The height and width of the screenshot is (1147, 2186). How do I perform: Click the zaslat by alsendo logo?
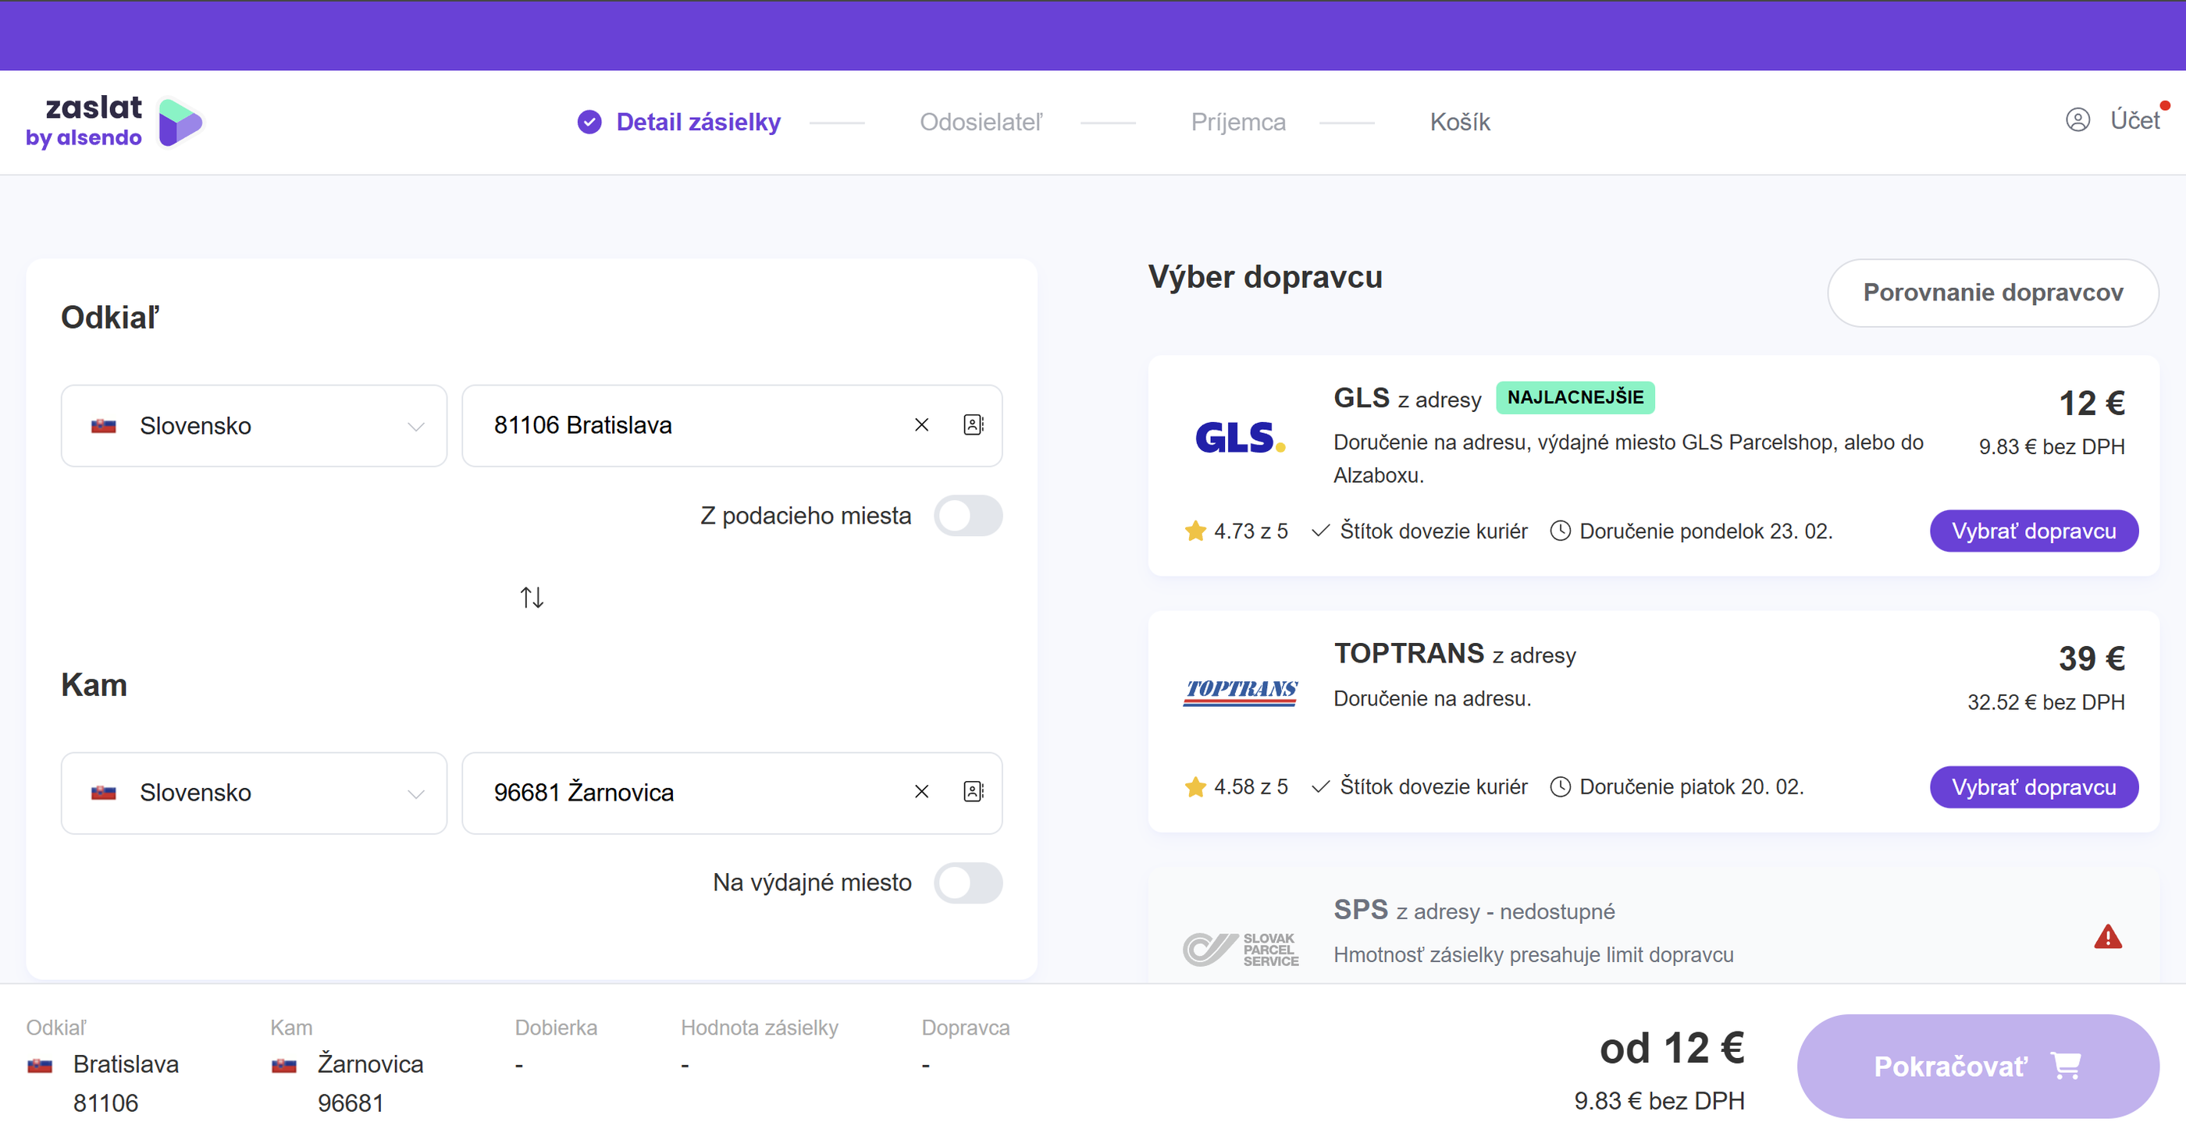pyautogui.click(x=114, y=121)
